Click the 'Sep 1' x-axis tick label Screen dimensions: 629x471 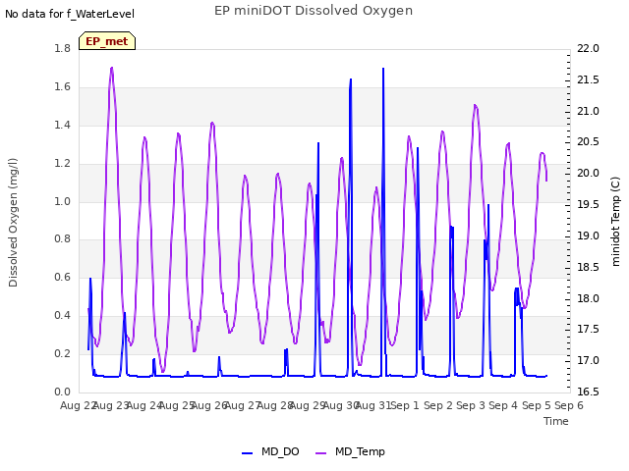point(405,405)
